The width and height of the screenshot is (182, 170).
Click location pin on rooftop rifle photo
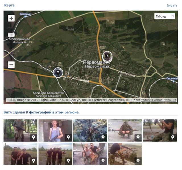click(138, 161)
